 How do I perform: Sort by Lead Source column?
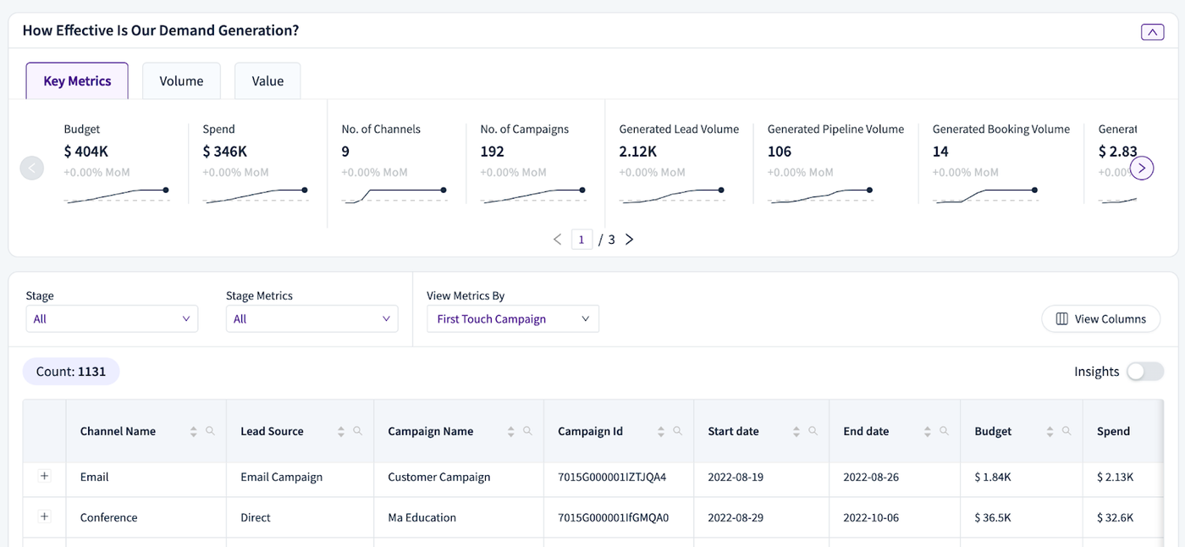341,431
